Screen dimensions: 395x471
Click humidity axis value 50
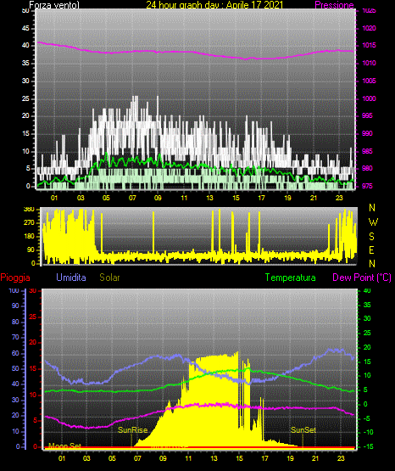click(15, 368)
